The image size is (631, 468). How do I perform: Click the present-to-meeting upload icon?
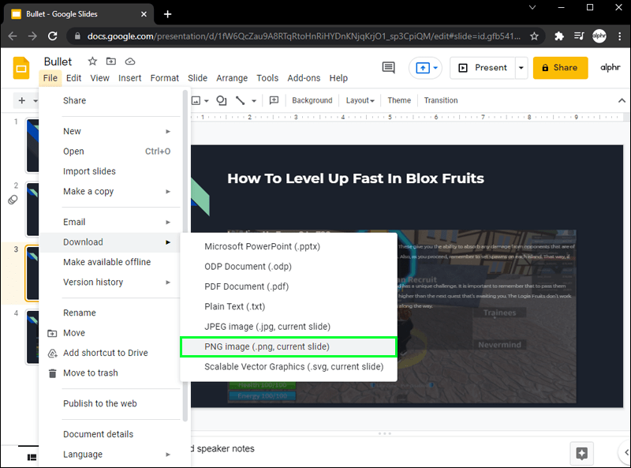pyautogui.click(x=423, y=68)
